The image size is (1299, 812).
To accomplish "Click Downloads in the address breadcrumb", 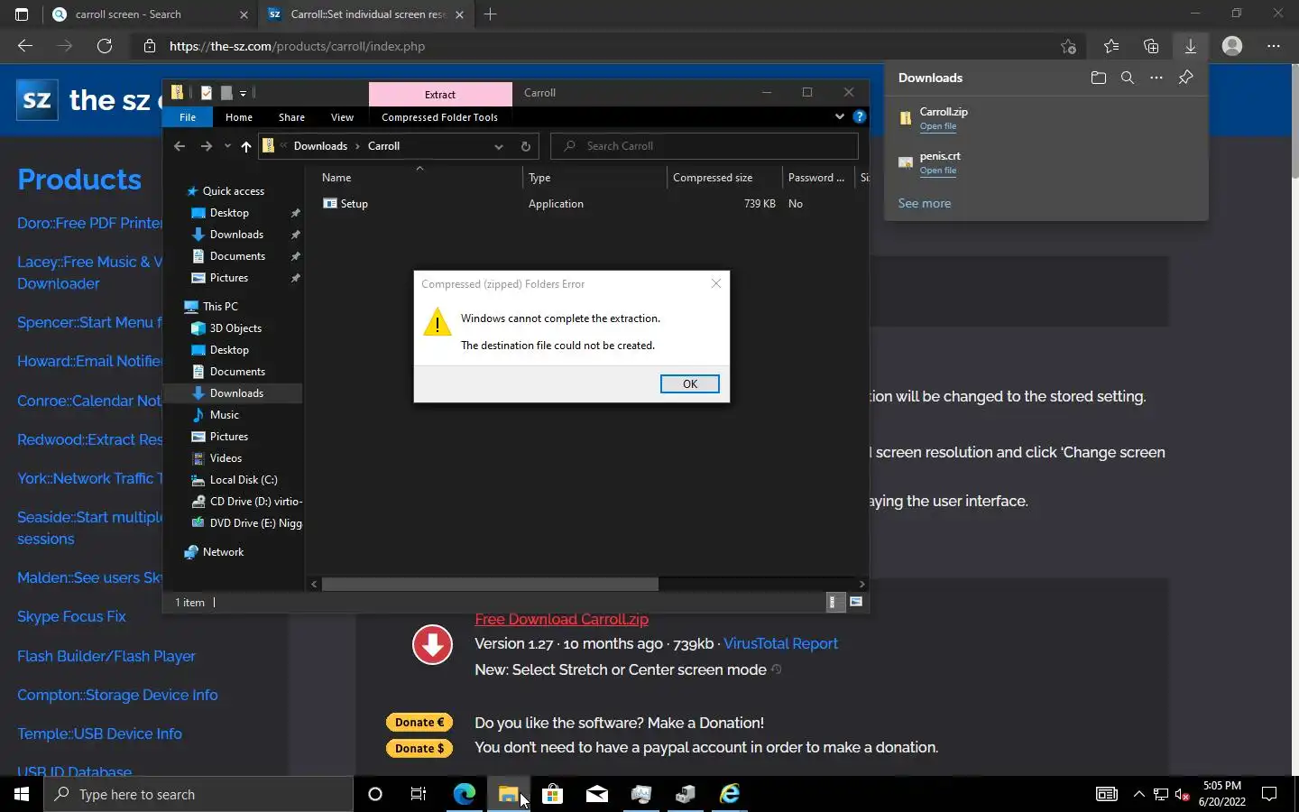I will pyautogui.click(x=320, y=146).
